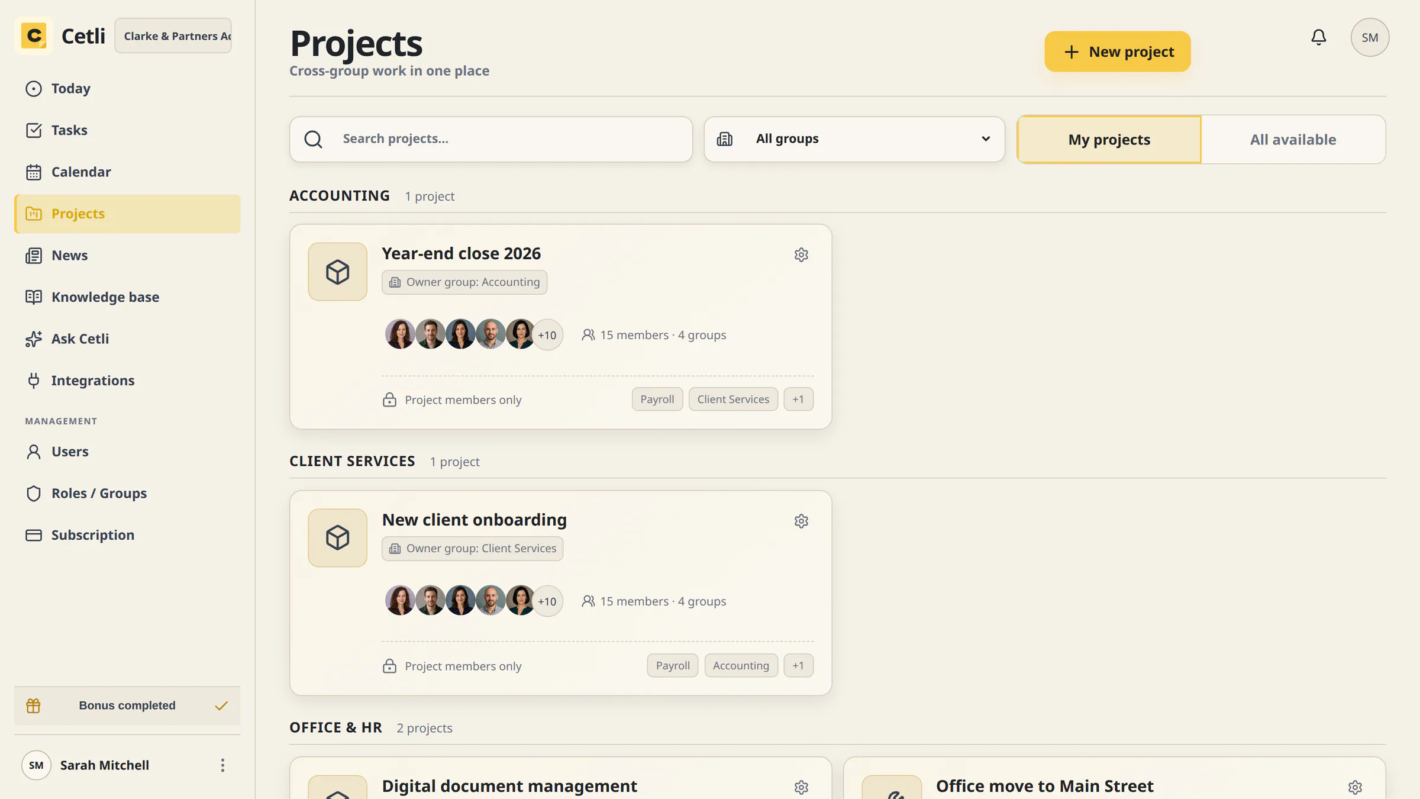
Task: Open settings gear for Office move to Main Street
Action: (x=1355, y=787)
